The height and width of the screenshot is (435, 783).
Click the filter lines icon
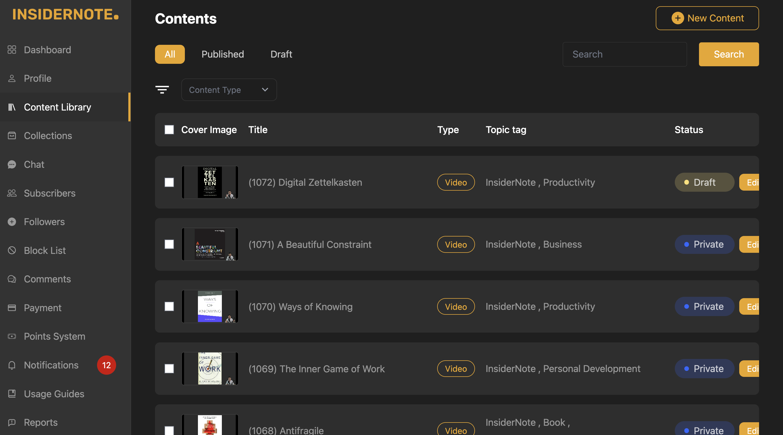(x=162, y=90)
